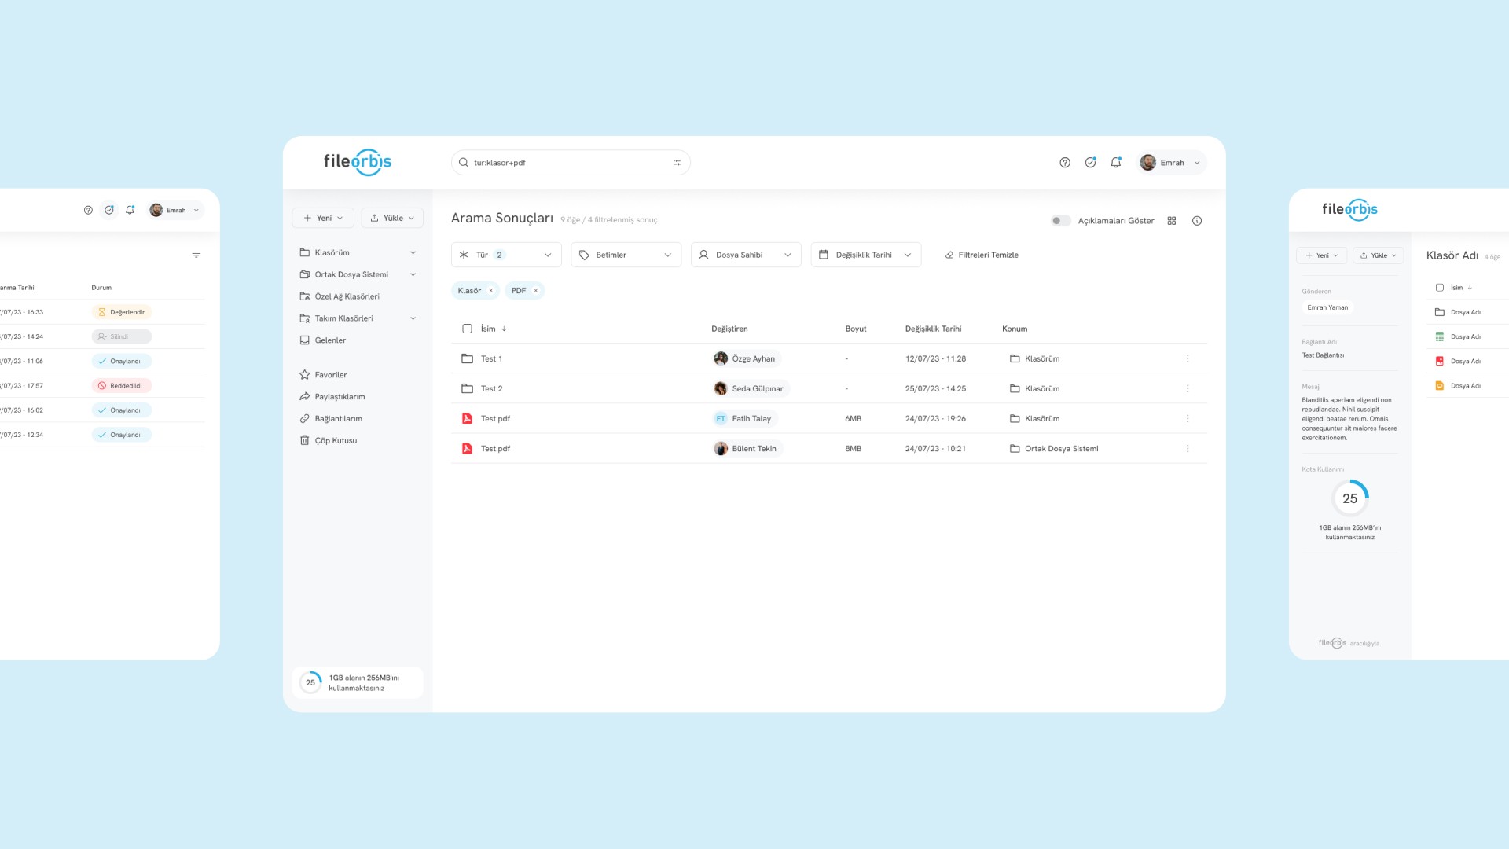This screenshot has height=849, width=1509.
Task: Remove the PDF filter chip
Action: click(536, 291)
